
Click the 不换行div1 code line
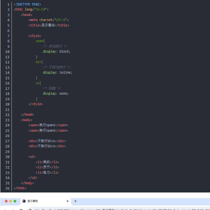point(47,141)
